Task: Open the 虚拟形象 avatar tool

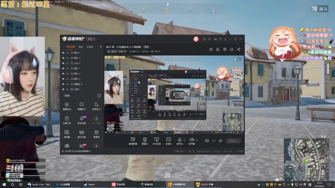Action: tap(82, 134)
